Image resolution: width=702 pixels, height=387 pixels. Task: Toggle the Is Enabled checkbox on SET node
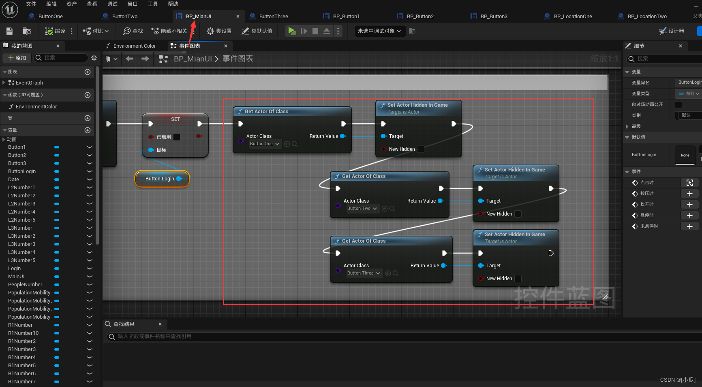click(177, 137)
